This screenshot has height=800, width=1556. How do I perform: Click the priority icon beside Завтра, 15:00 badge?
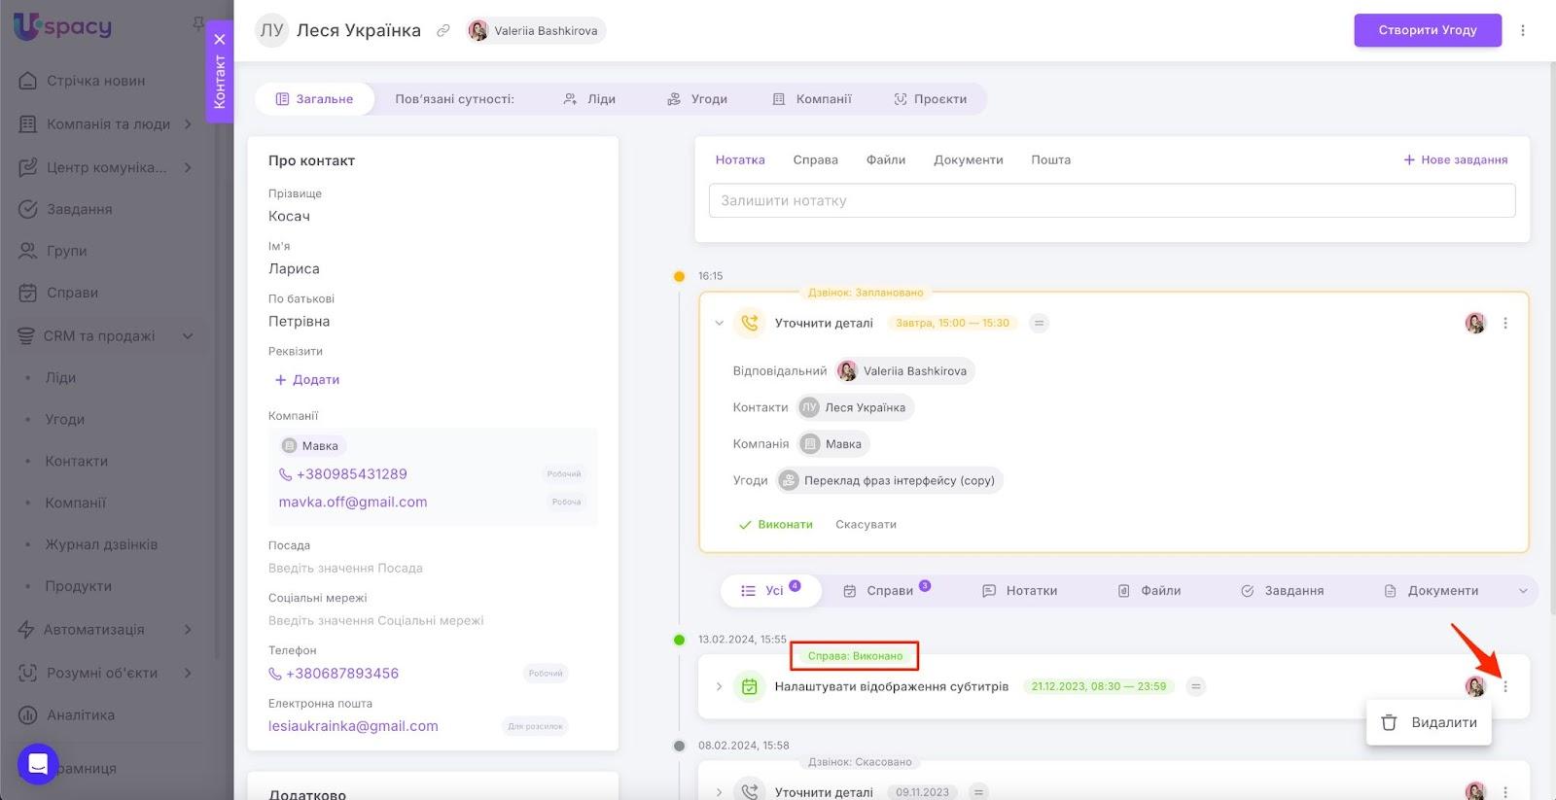(x=1039, y=323)
